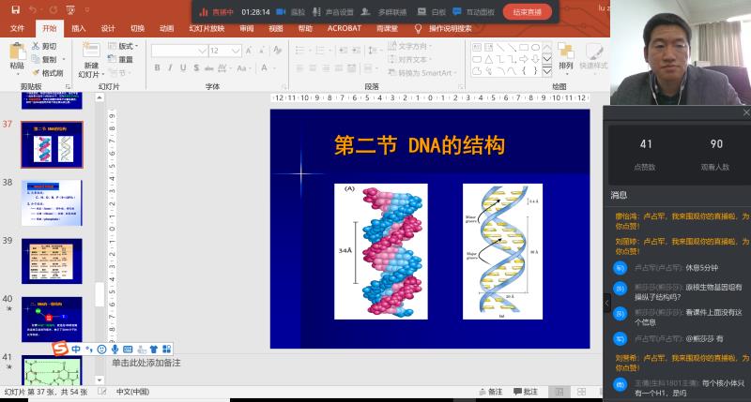This screenshot has width=751, height=402.
Task: Expand the font name dropdown
Action: tap(201, 51)
